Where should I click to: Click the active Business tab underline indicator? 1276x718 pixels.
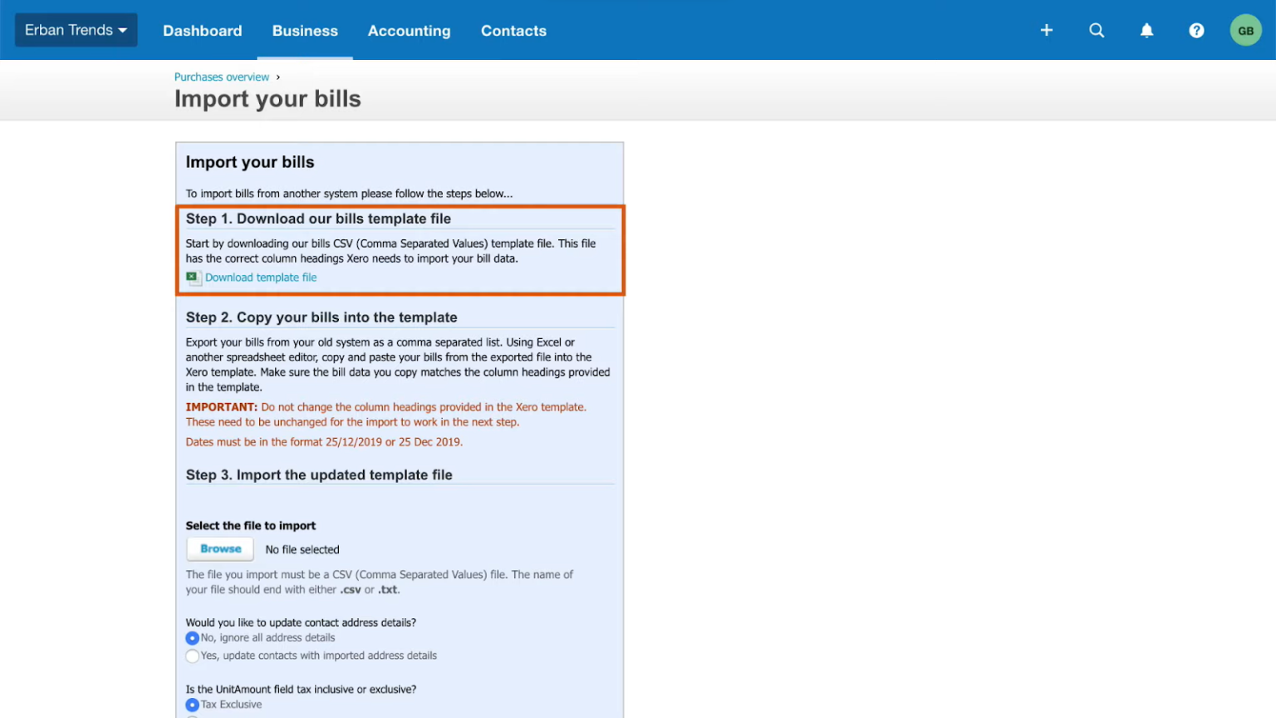305,57
